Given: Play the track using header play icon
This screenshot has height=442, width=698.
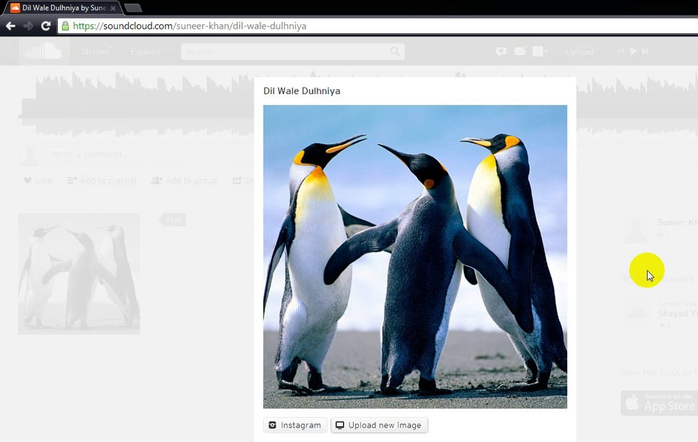Looking at the screenshot, I should click(633, 52).
